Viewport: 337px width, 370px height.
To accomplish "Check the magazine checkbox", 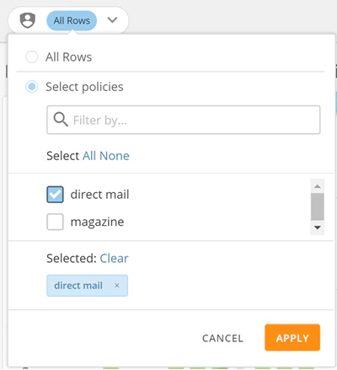I will 55,222.
